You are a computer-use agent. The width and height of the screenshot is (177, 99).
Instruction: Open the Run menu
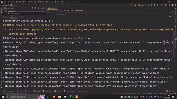(35, 2)
